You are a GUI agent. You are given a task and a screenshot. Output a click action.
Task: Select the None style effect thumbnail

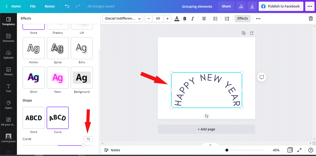click(34, 27)
